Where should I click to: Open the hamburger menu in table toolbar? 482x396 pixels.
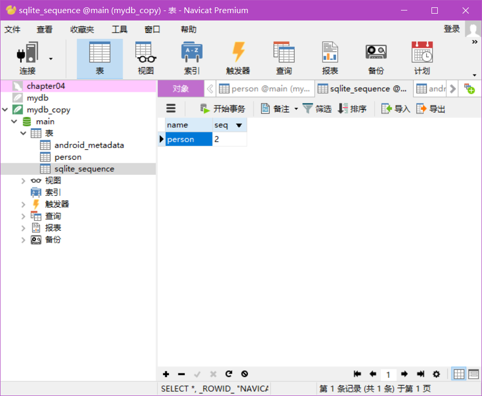point(171,108)
